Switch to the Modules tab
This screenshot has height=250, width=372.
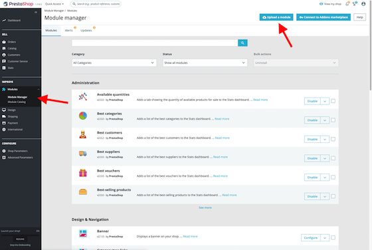[51, 31]
